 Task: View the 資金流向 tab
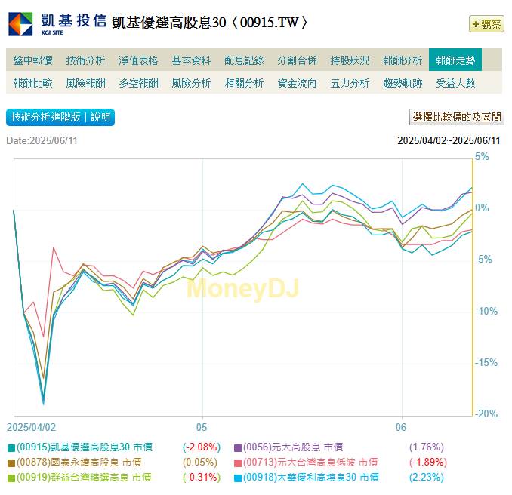297,83
